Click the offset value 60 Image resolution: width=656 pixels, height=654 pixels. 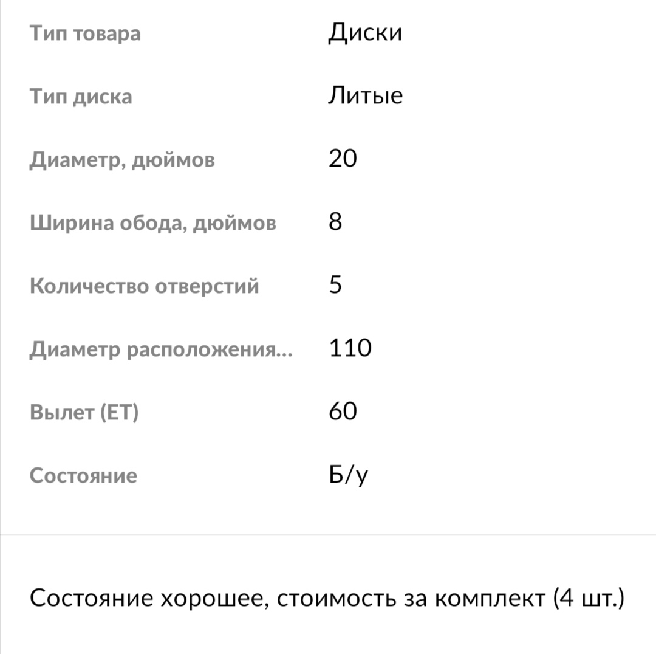(343, 412)
